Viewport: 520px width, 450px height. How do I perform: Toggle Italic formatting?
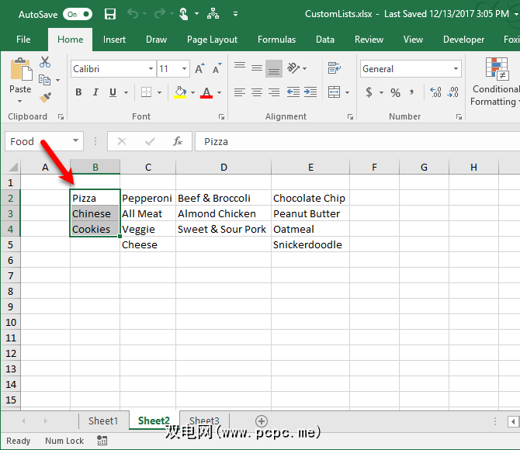coord(95,92)
